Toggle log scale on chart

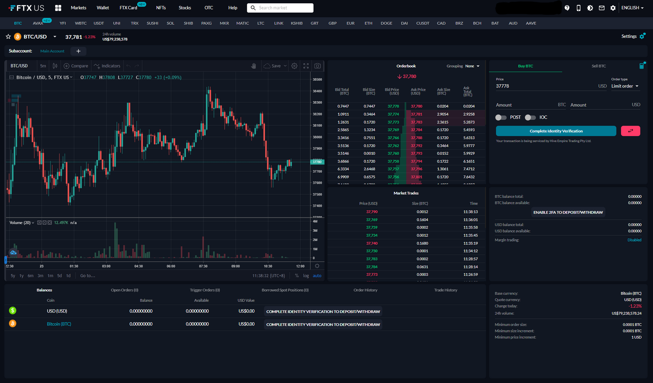pos(306,276)
